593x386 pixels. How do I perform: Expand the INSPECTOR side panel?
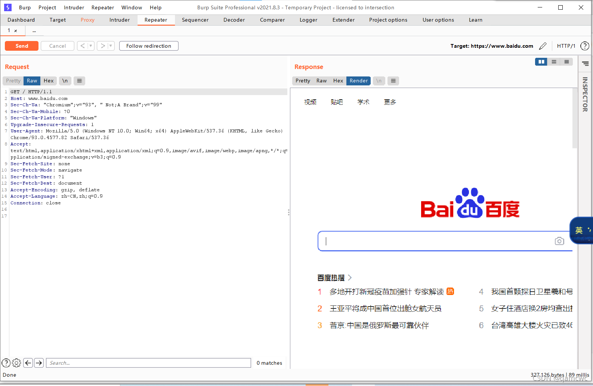[585, 94]
